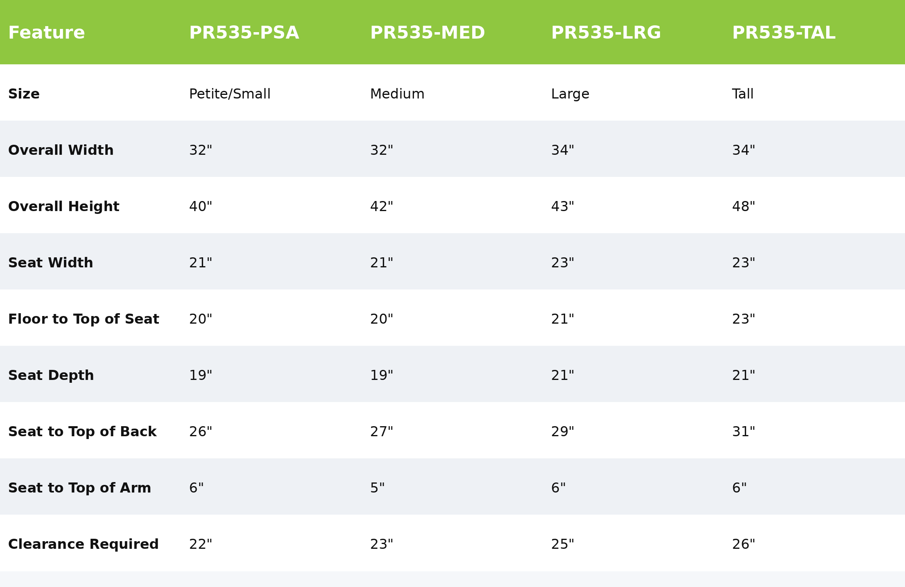
Task: Click the 5" Seat to Top of Arm value
Action: click(x=377, y=488)
